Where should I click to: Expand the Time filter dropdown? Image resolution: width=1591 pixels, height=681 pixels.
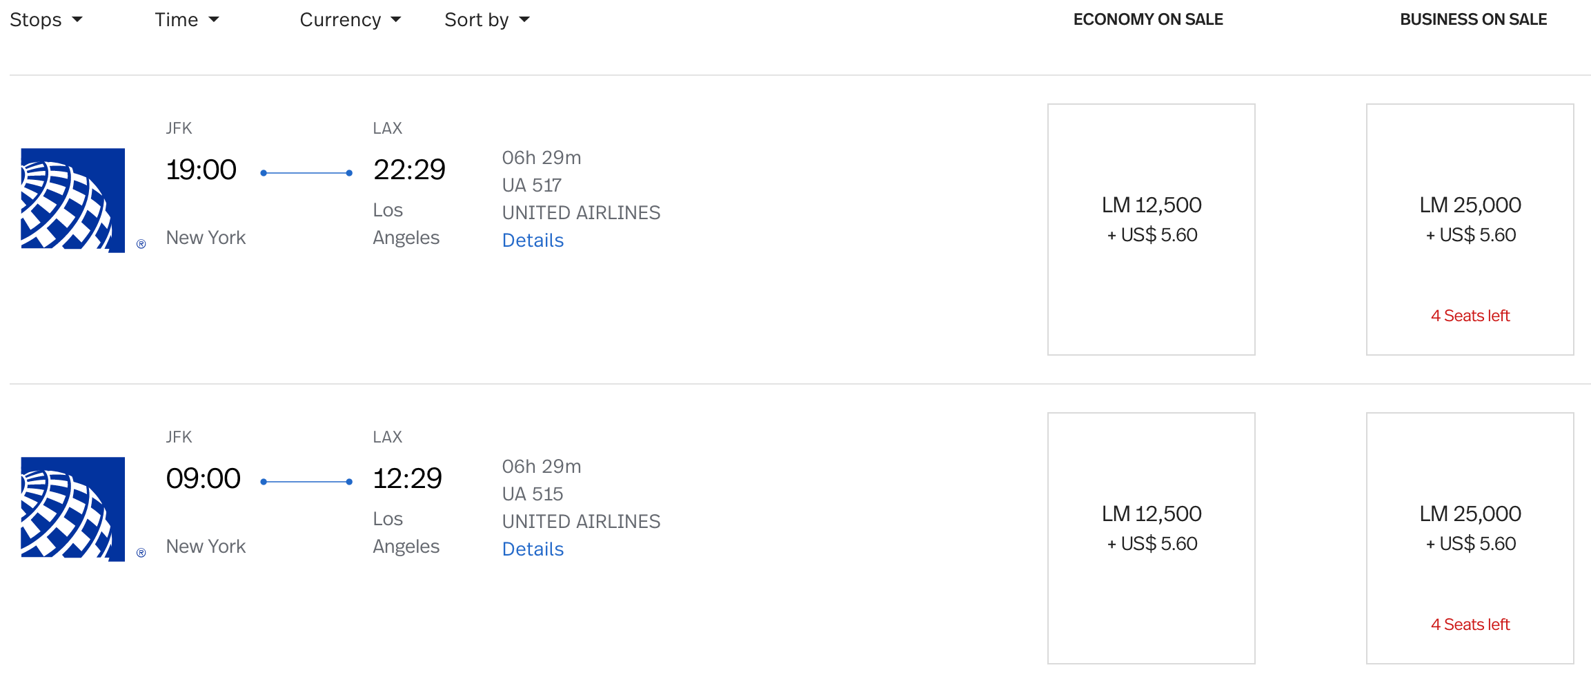[x=187, y=20]
